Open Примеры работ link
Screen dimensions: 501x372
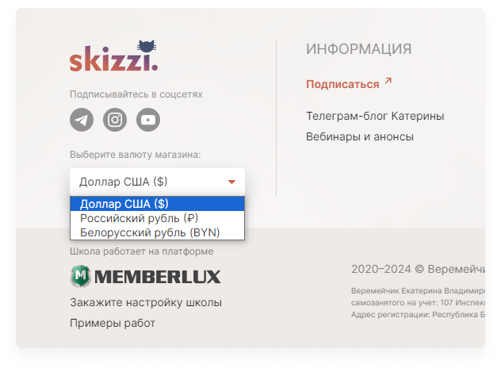click(x=113, y=323)
